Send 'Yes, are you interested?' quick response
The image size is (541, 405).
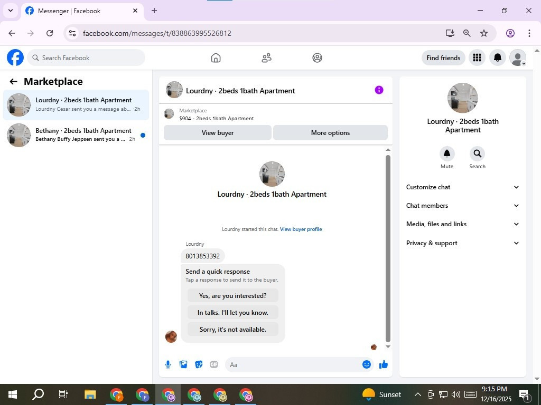pos(233,295)
